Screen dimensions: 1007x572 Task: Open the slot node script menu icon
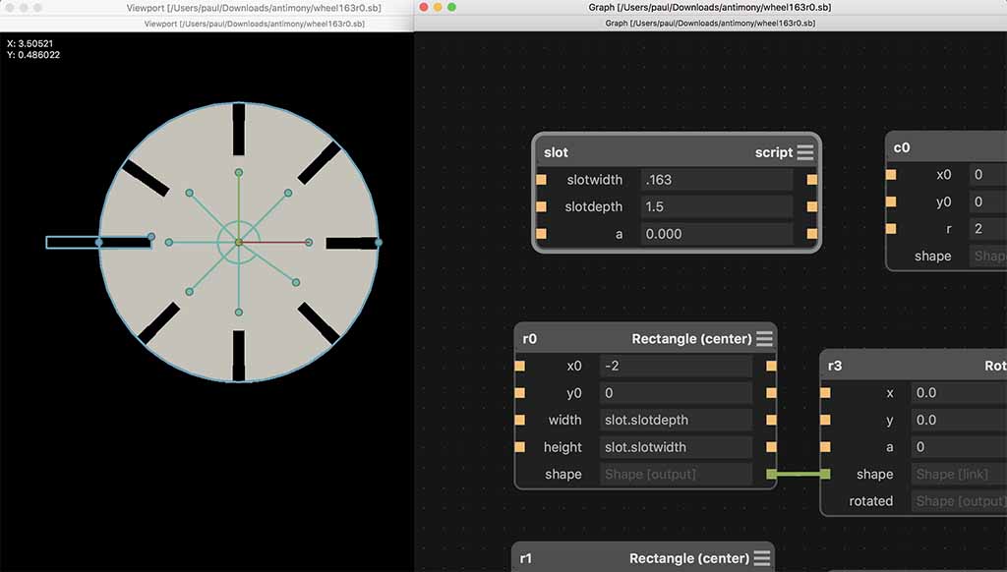pyautogui.click(x=804, y=152)
